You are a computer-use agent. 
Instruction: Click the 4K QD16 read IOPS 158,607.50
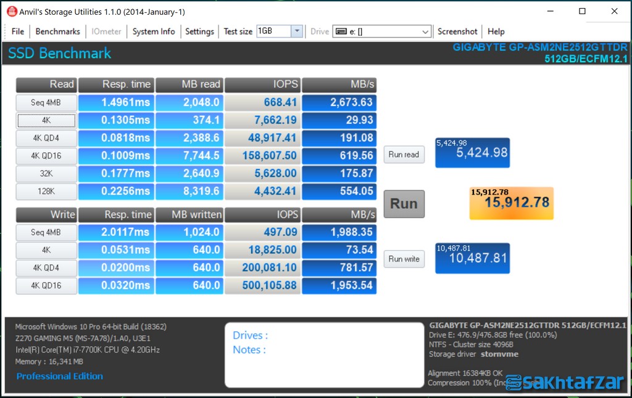262,156
